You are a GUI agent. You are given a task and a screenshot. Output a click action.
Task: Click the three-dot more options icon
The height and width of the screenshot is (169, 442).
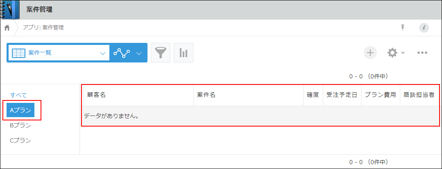422,53
